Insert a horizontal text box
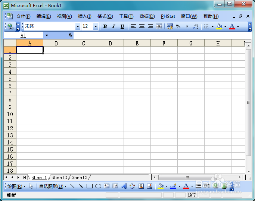Viewport: 255px width, 201px height. [106, 186]
